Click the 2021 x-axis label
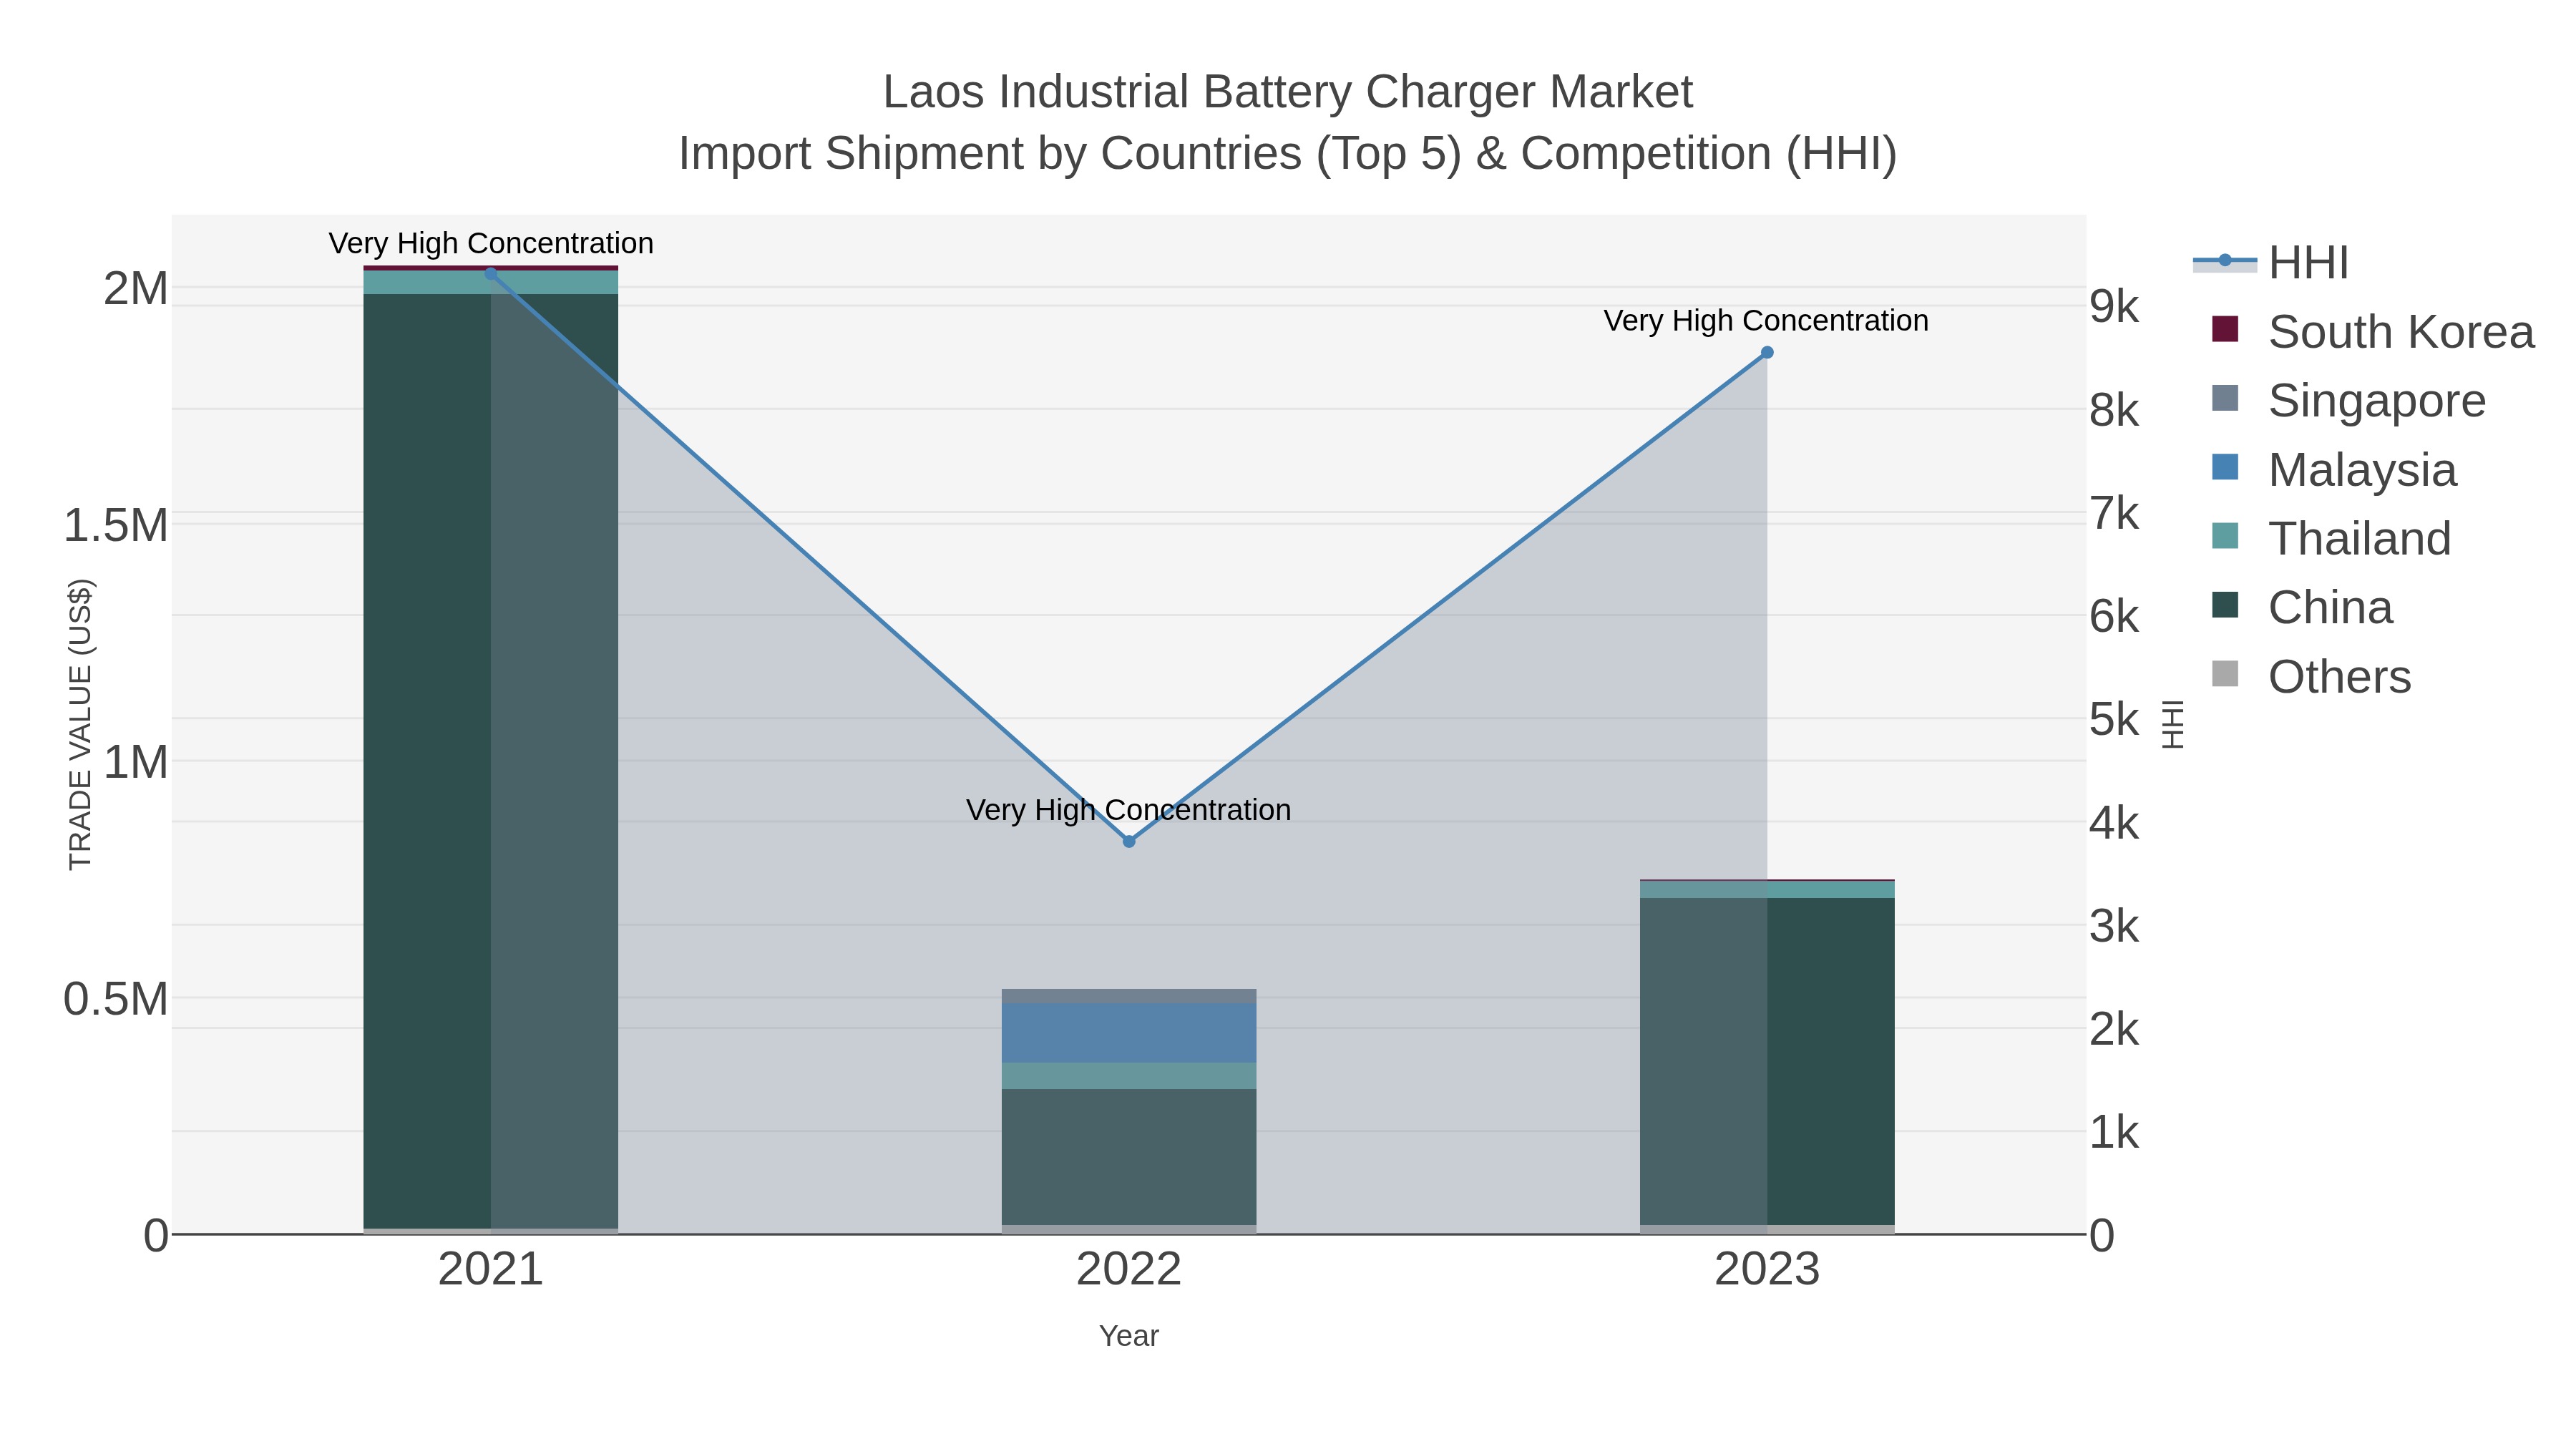 (x=491, y=1270)
